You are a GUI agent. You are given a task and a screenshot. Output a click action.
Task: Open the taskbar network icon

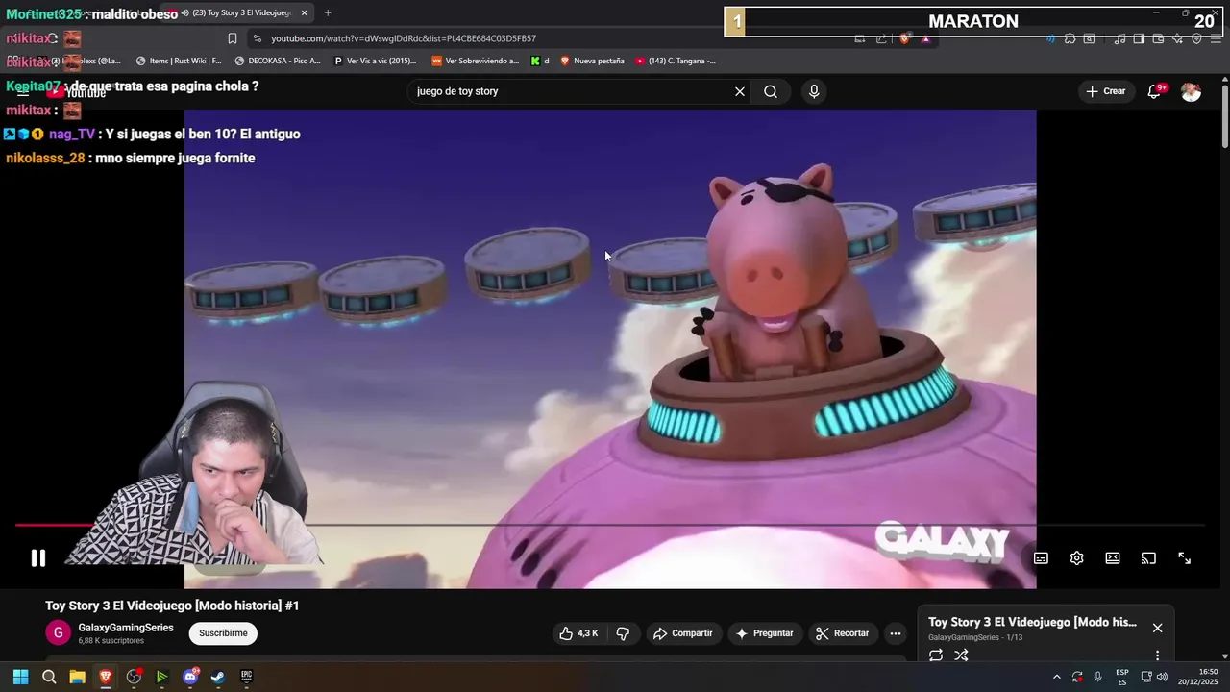click(1146, 677)
